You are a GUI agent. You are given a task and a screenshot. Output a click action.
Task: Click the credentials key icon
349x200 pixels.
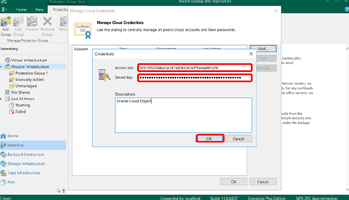(x=104, y=75)
